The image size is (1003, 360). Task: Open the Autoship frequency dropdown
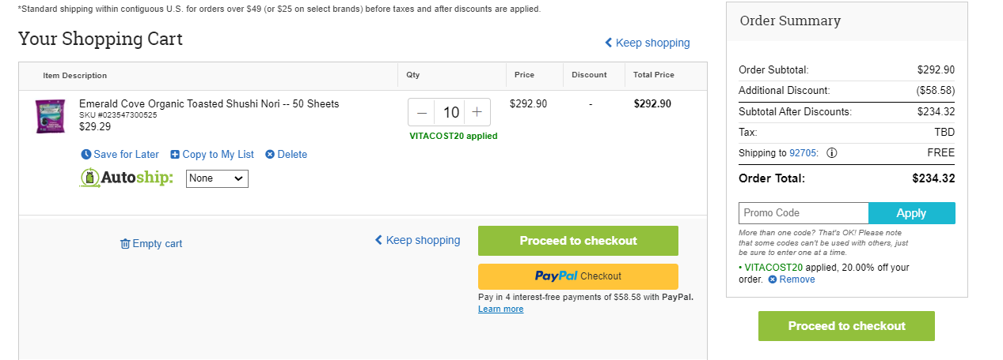coord(217,178)
